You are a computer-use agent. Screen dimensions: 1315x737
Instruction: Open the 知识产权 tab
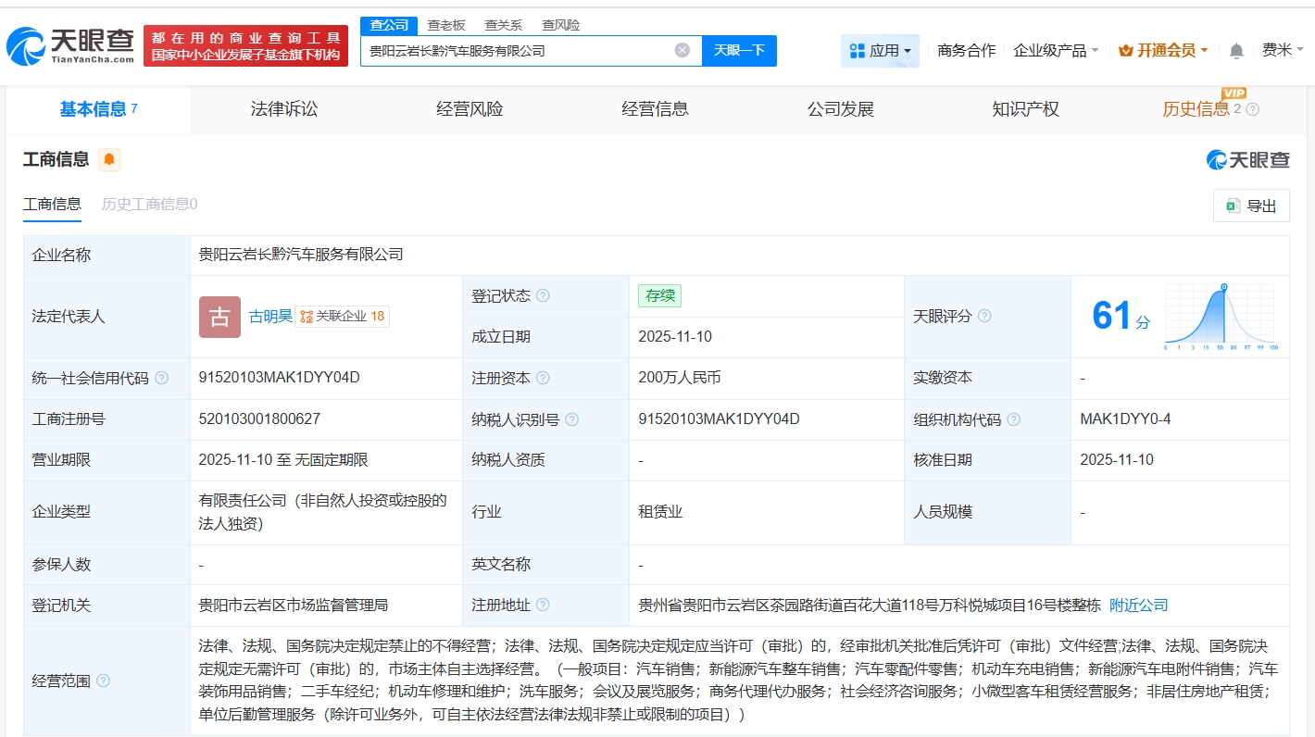[x=1025, y=109]
